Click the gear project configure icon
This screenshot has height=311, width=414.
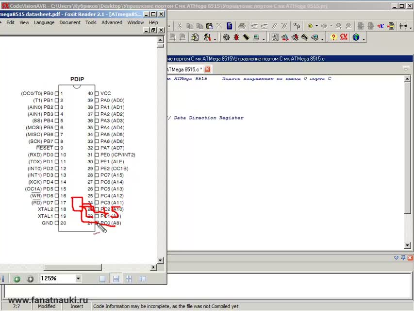tap(226, 37)
